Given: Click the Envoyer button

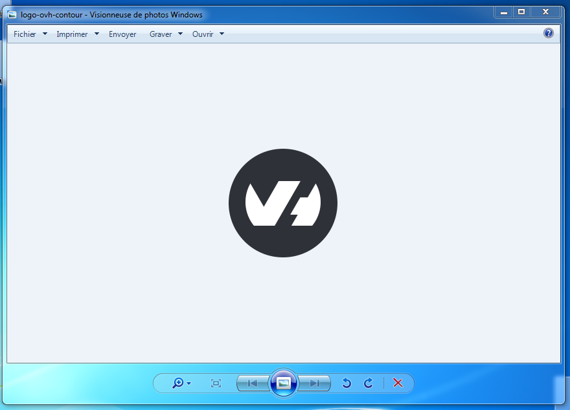Looking at the screenshot, I should tap(122, 34).
